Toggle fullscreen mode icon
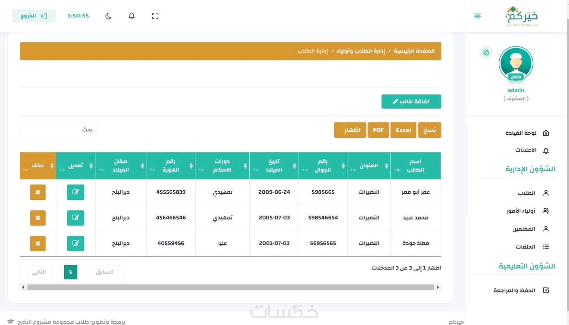The width and height of the screenshot is (569, 325). click(x=155, y=16)
